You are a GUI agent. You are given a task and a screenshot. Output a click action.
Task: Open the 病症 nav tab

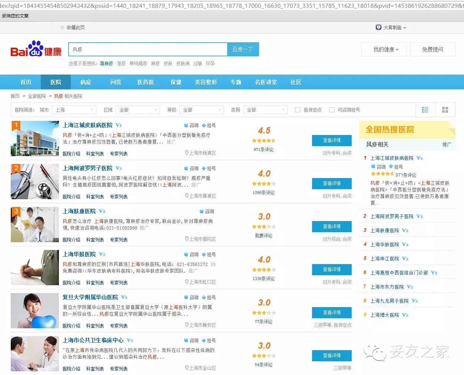(x=86, y=82)
